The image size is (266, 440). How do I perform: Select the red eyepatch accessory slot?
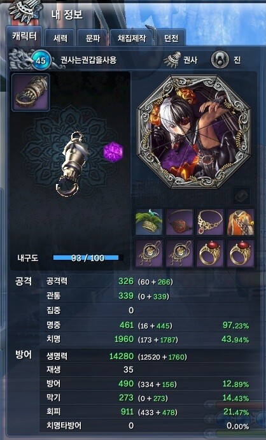point(179,222)
